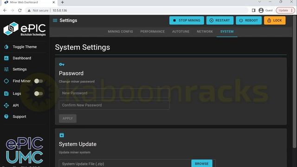Viewport: 297px width, 167px height.
Task: Click the ePIC UMC logo
Action: tap(25, 150)
